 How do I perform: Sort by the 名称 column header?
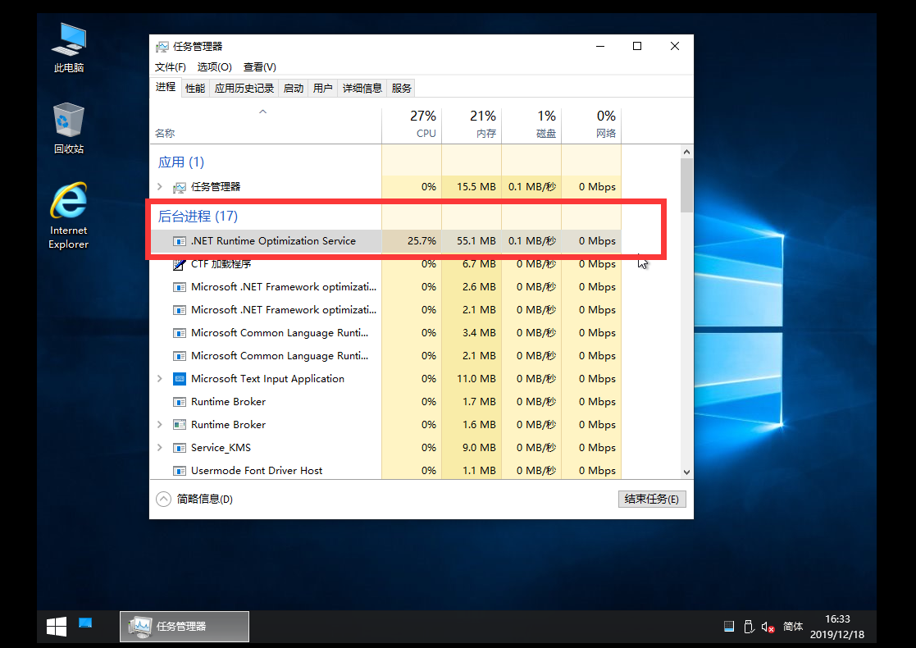coord(265,125)
